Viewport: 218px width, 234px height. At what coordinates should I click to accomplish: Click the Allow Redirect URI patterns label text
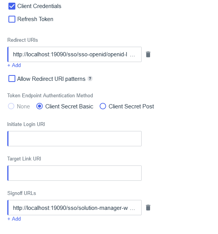tap(51, 79)
